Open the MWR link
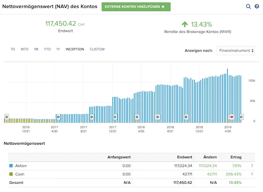Image resolution: width=263 pixels, height=192 pixels. [x=225, y=32]
